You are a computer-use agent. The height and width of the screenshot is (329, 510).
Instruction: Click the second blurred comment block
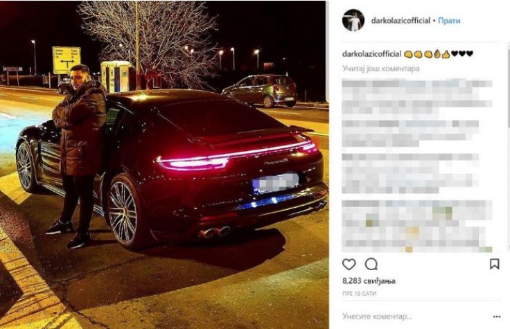(410, 134)
